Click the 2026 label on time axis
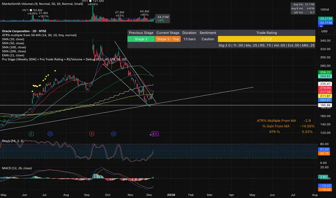Screen dimensions: 336x198 tap(171, 195)
